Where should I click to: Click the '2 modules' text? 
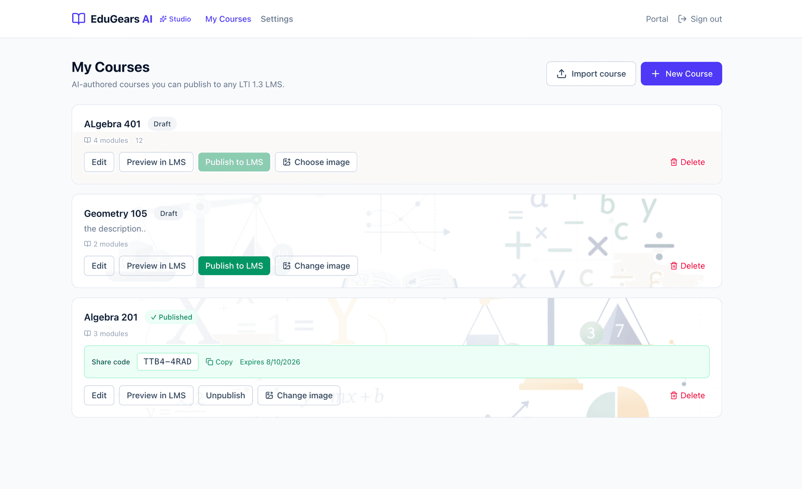[x=111, y=244]
